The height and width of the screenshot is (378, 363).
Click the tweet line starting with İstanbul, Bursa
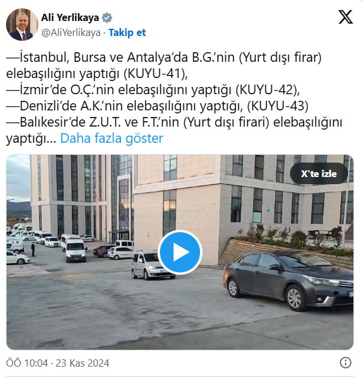[x=164, y=58]
